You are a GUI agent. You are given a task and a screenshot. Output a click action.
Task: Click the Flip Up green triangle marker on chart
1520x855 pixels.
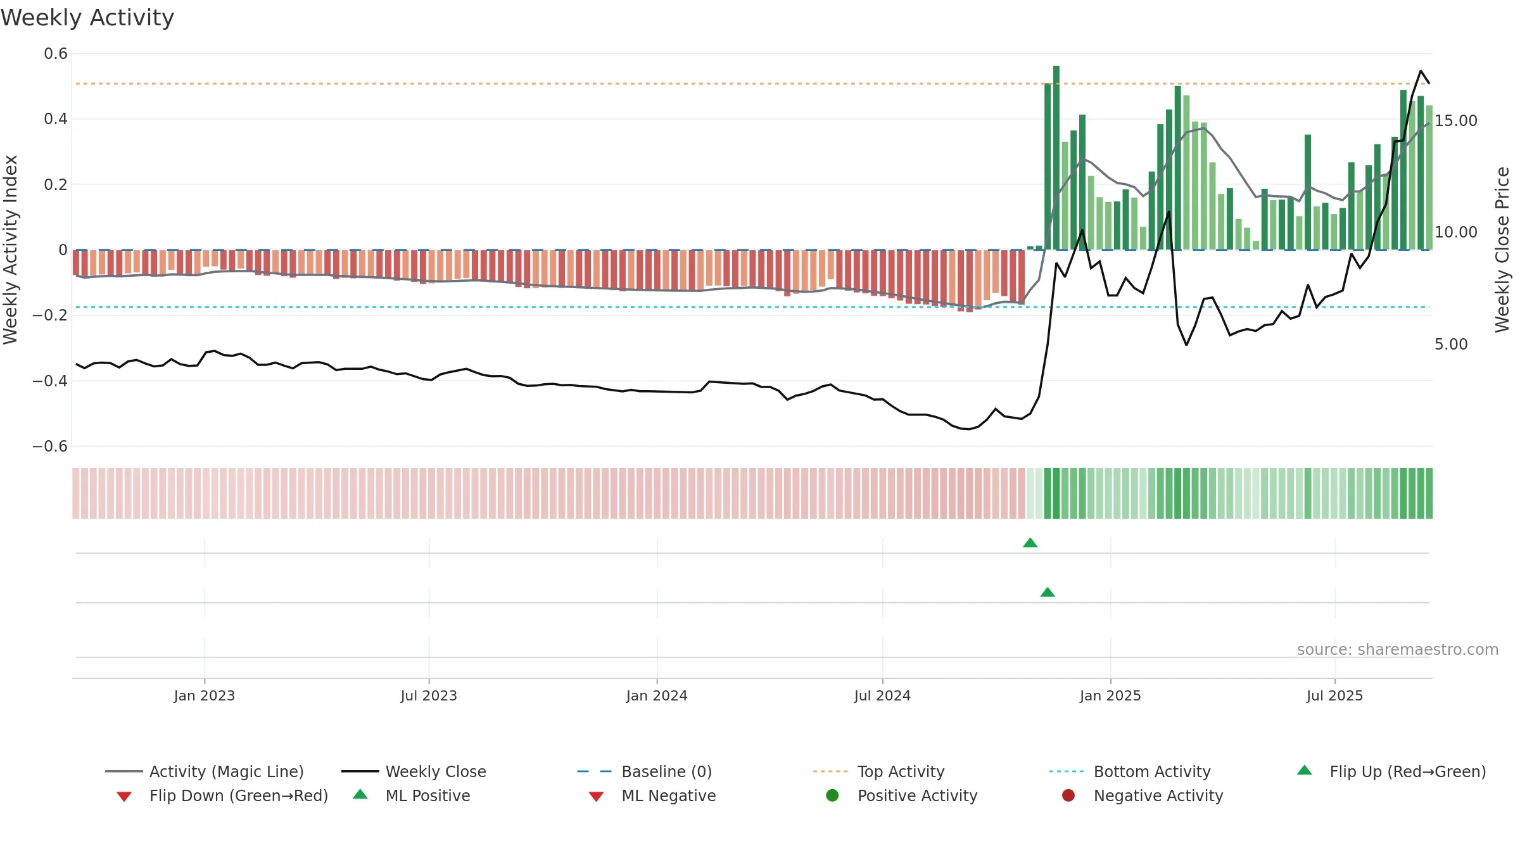1030,543
